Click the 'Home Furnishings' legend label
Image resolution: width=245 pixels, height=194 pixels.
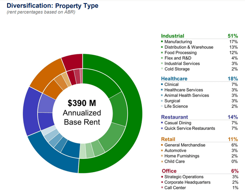click(x=182, y=156)
